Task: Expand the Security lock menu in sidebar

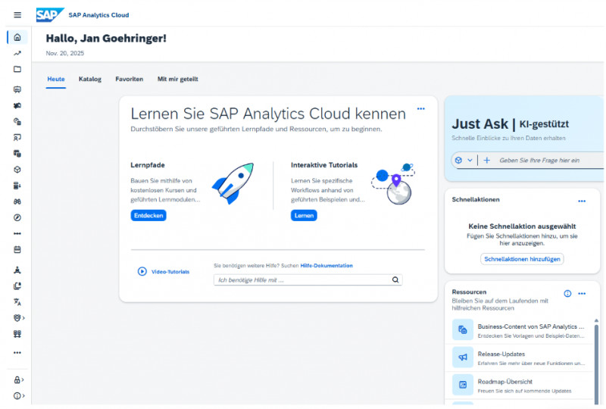Action: point(18,379)
